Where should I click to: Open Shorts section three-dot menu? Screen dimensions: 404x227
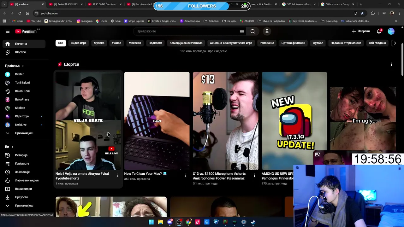click(391, 64)
